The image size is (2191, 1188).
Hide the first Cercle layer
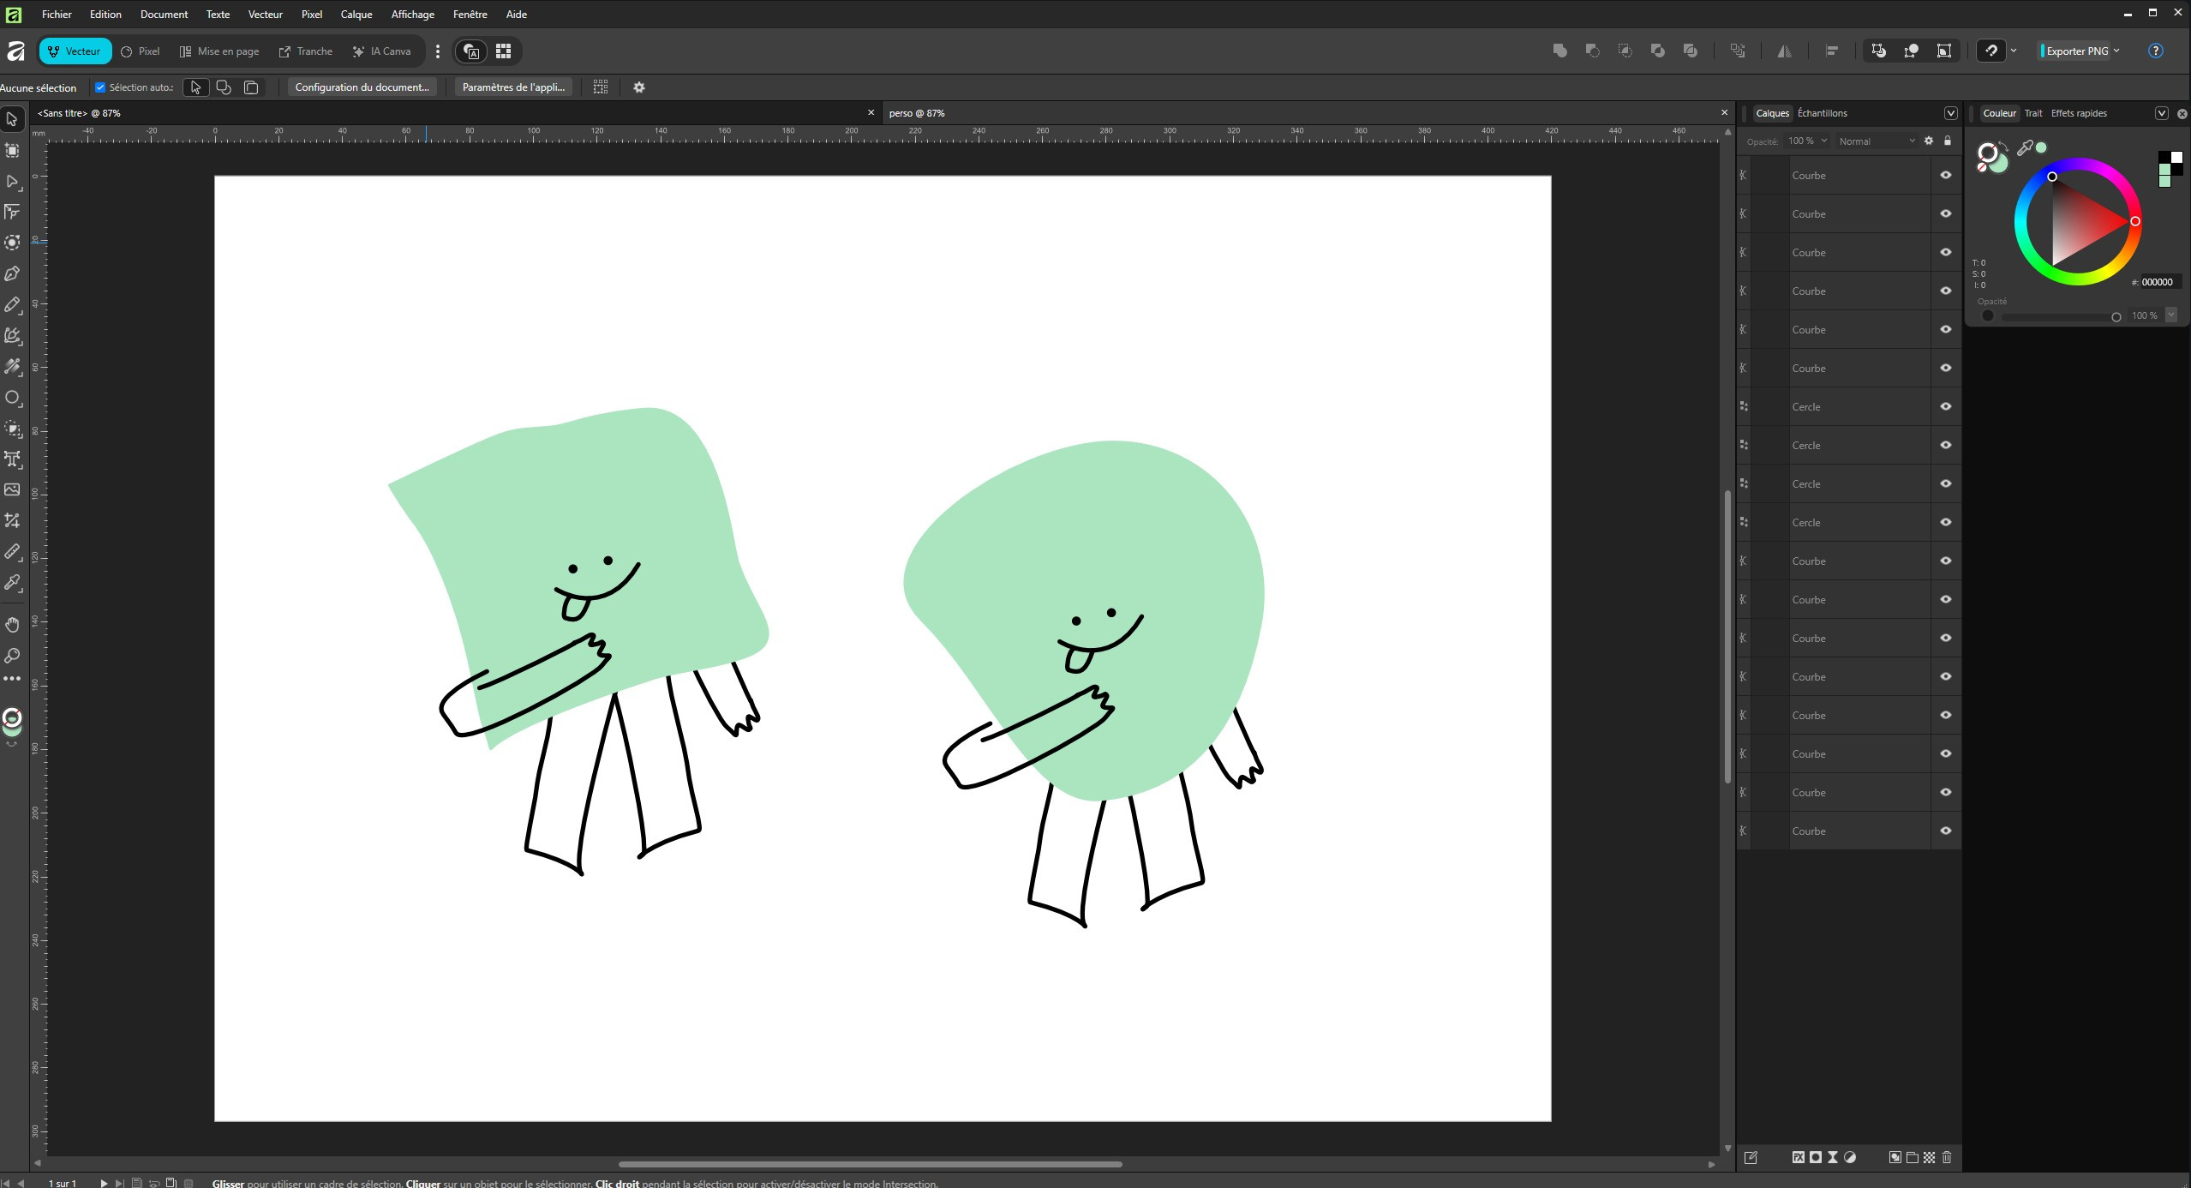pos(1946,406)
